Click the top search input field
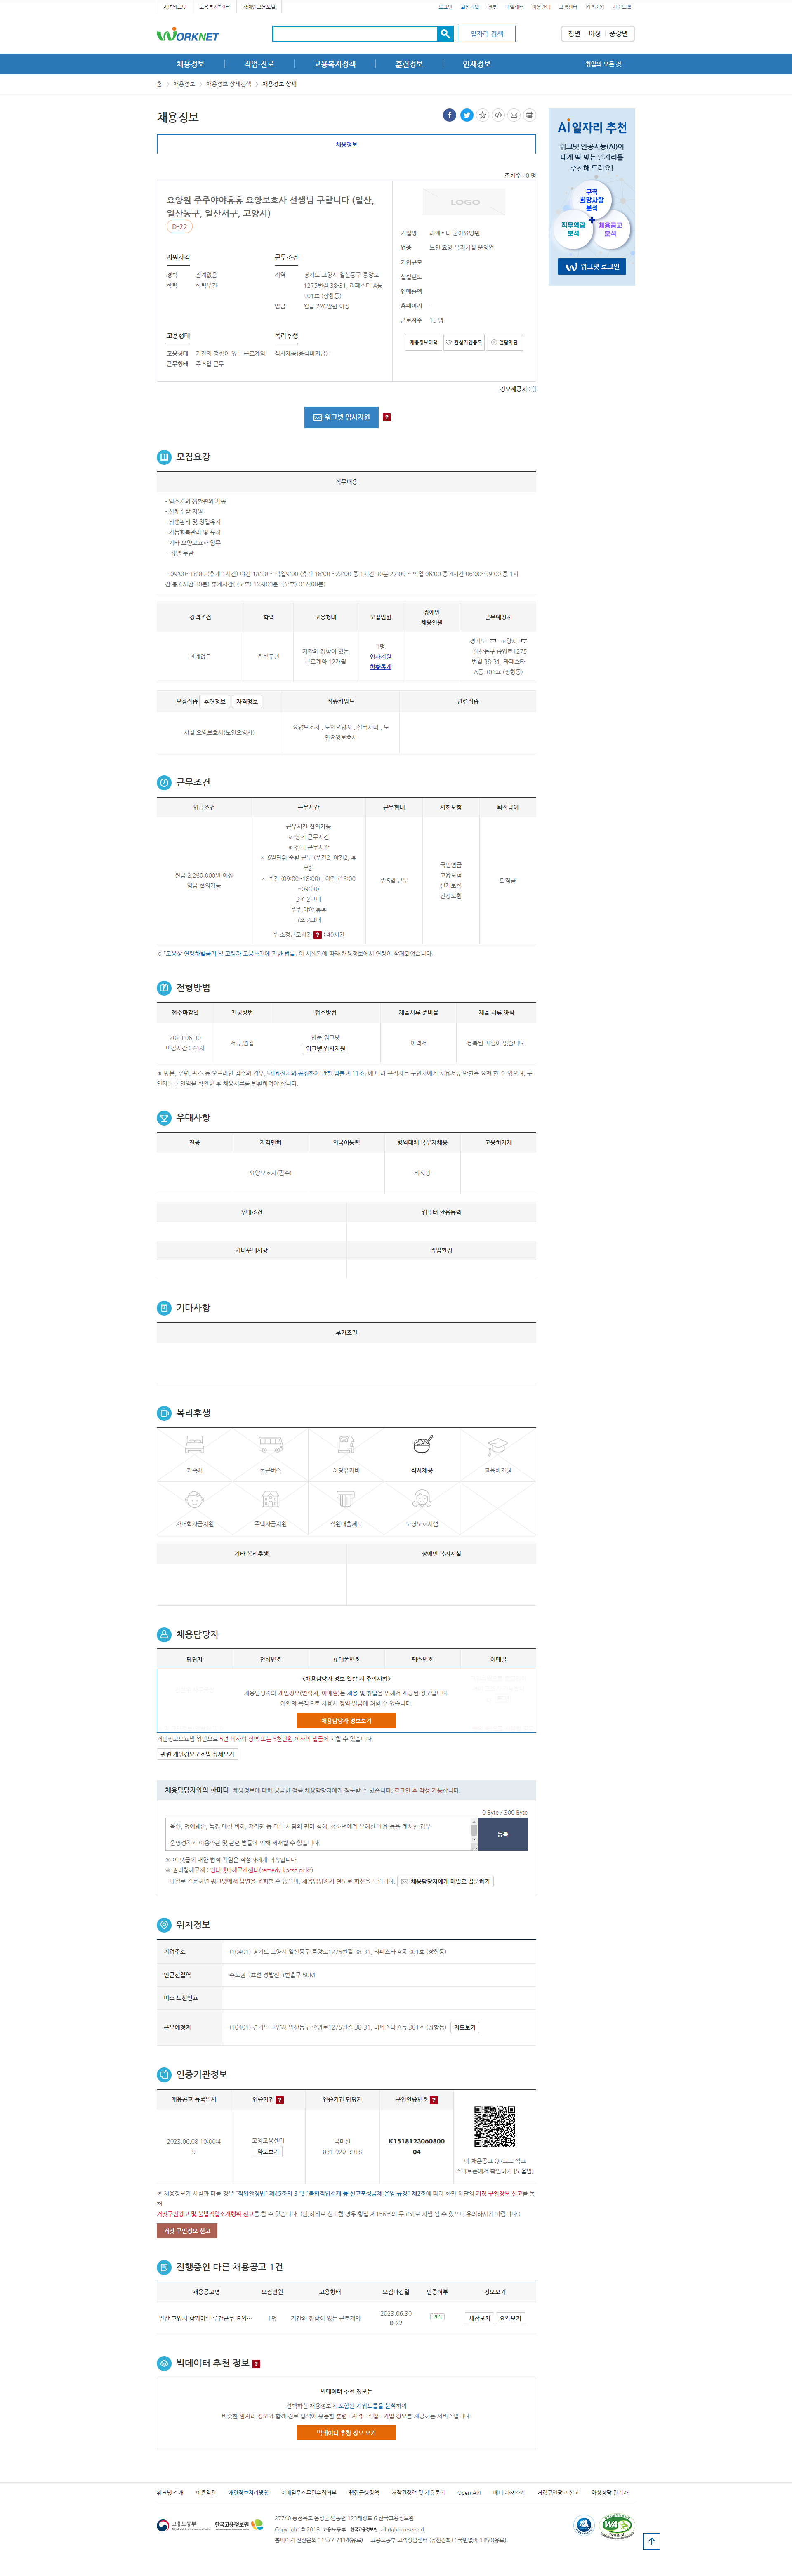The width and height of the screenshot is (792, 2576). tap(355, 34)
